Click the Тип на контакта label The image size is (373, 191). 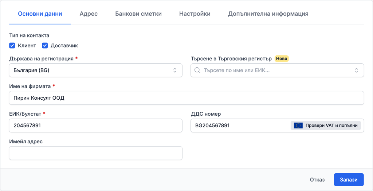29,36
